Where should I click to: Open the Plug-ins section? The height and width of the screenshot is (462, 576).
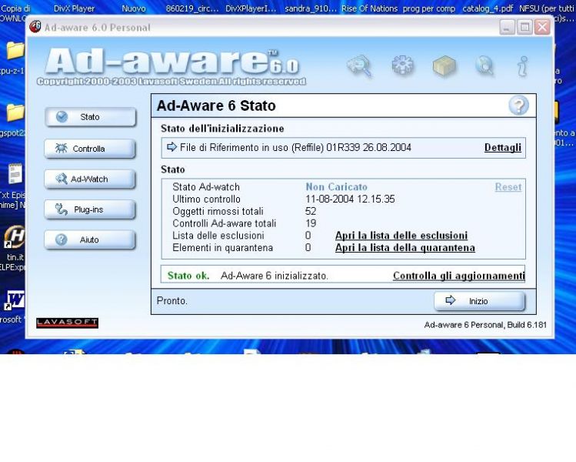90,209
